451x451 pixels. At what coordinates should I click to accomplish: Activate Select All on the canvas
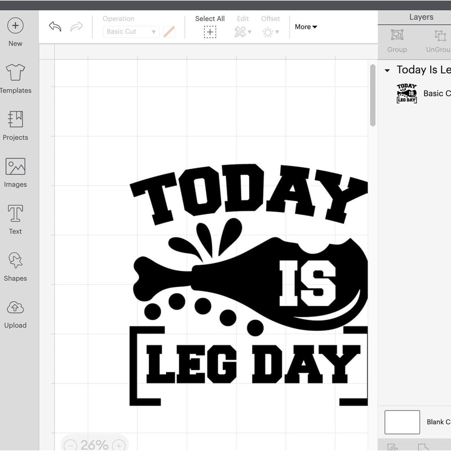pos(209,32)
